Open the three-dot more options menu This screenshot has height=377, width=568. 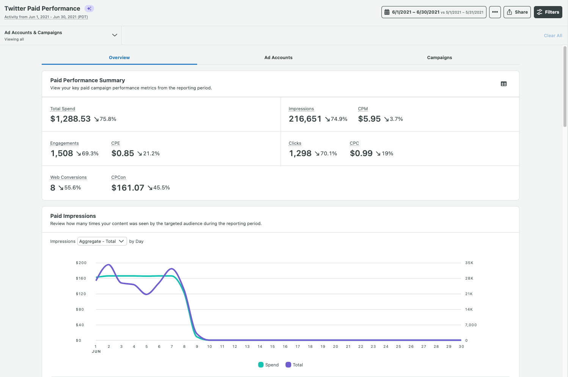coord(495,12)
